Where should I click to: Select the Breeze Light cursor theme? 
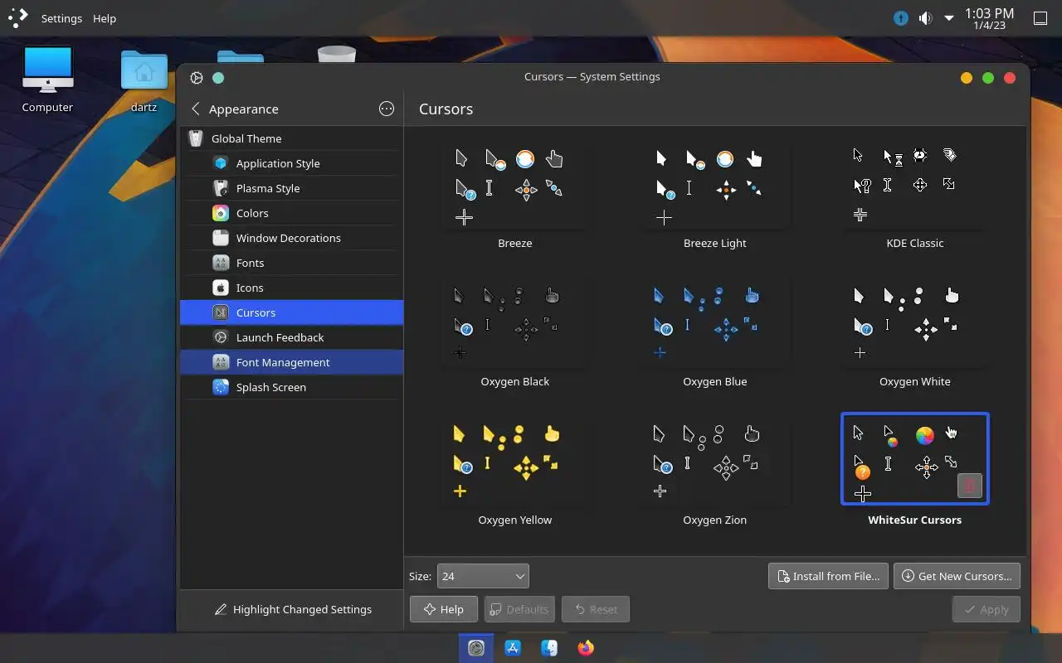(715, 196)
